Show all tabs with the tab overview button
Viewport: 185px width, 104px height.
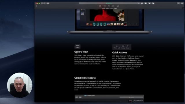pyautogui.click(x=182, y=3)
